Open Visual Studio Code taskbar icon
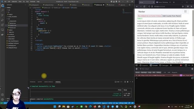This screenshot has height=109, width=194. click(104, 107)
